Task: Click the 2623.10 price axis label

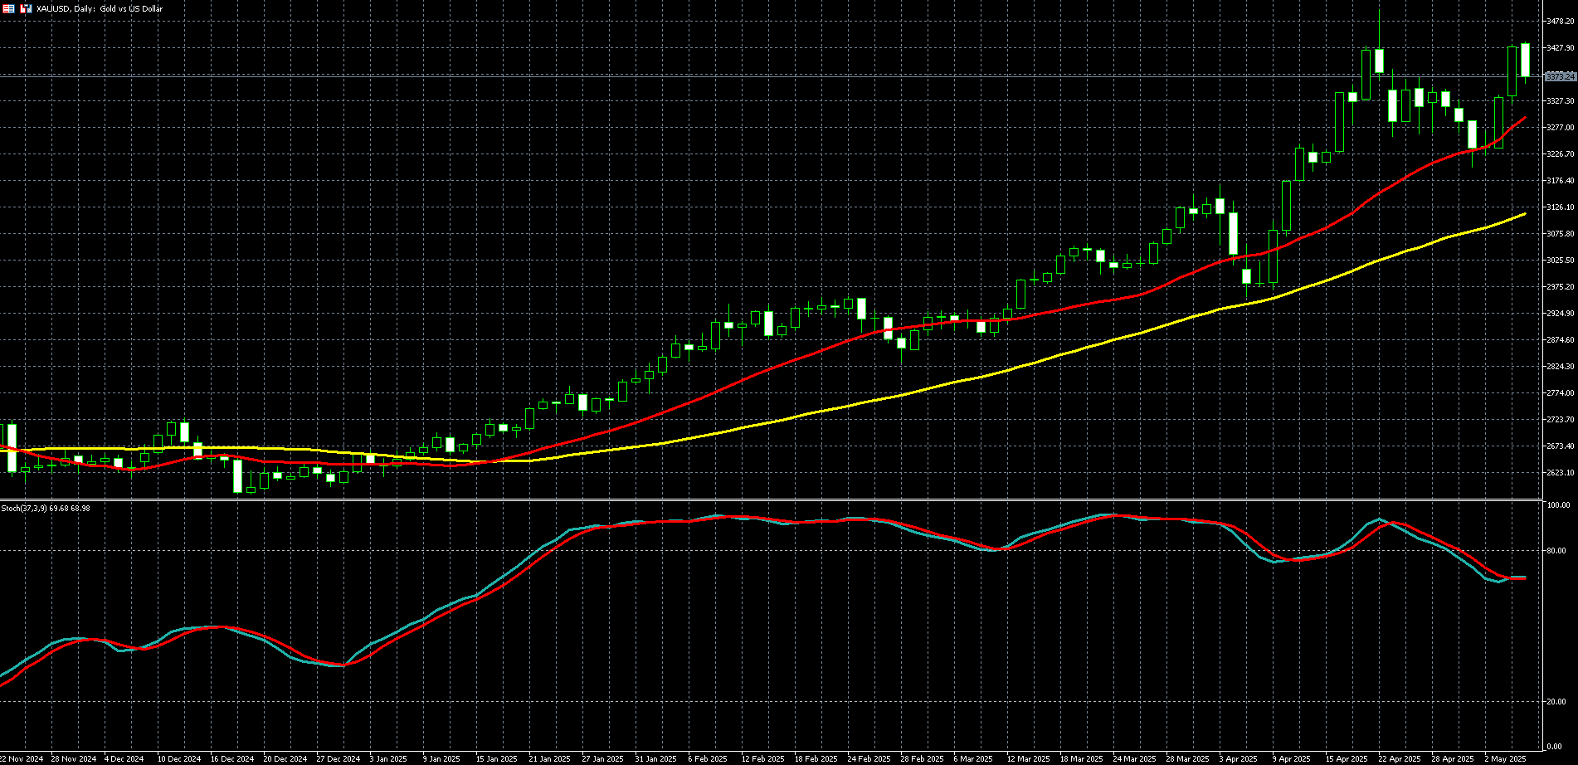Action: point(1560,473)
